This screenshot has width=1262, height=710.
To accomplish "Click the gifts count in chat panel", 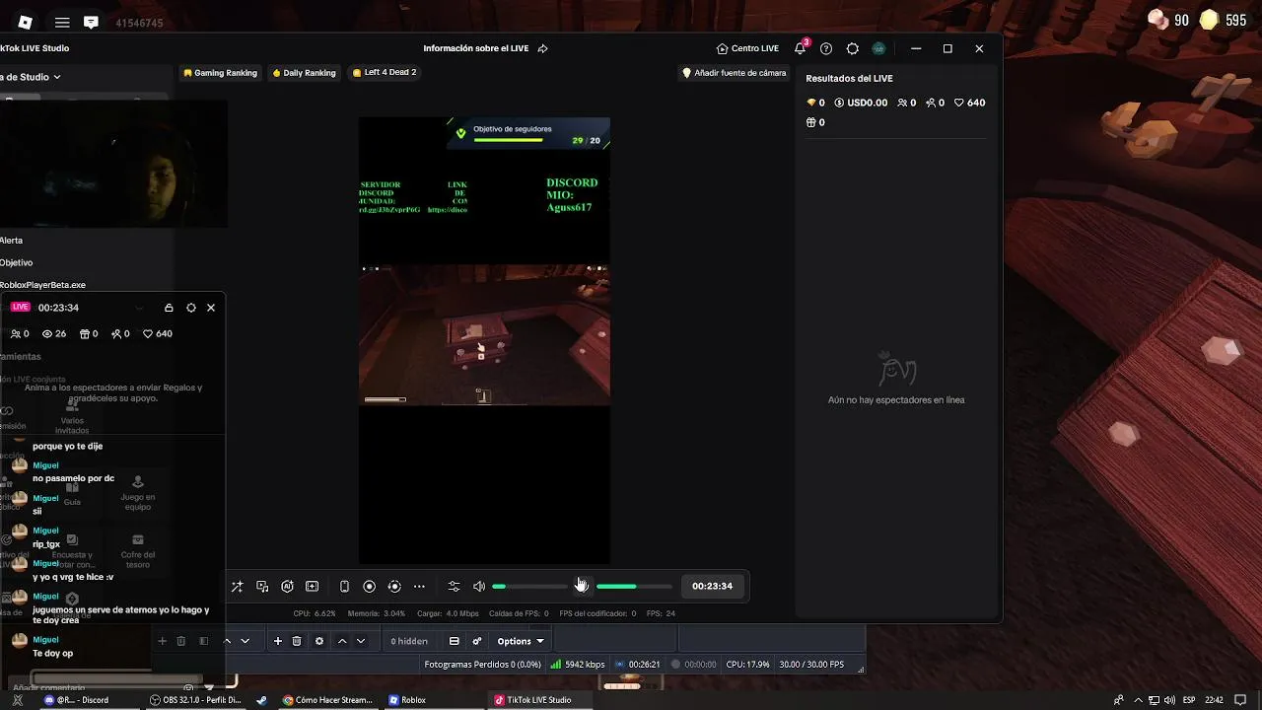I will (89, 333).
